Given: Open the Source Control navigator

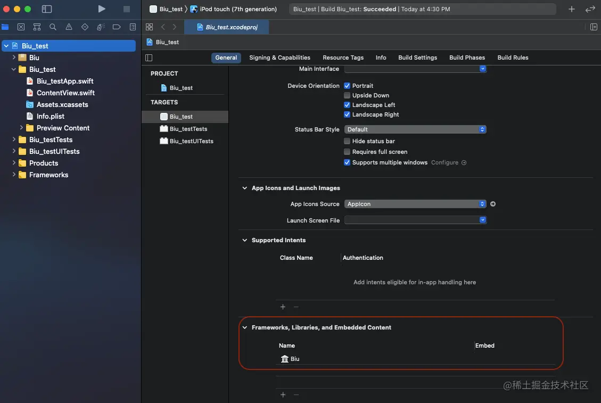Looking at the screenshot, I should click(21, 27).
